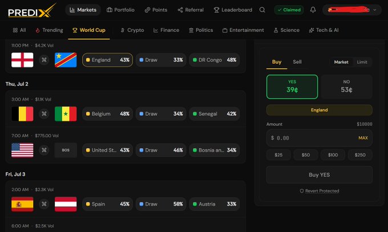Select the NO 53¢ outcome

pos(346,87)
